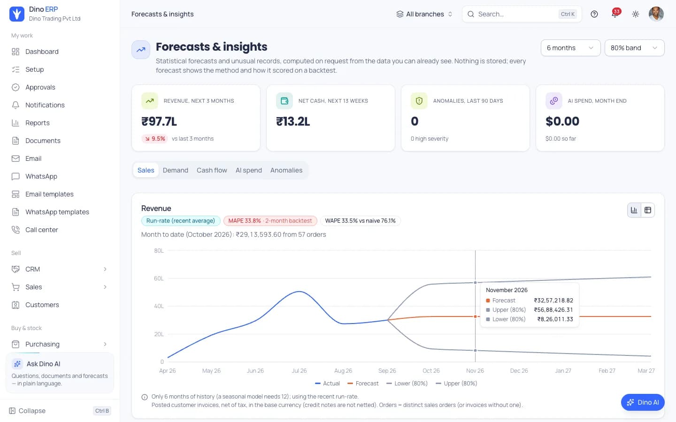This screenshot has height=422, width=676.
Task: Switch to the Anomalies tab
Action: 286,170
